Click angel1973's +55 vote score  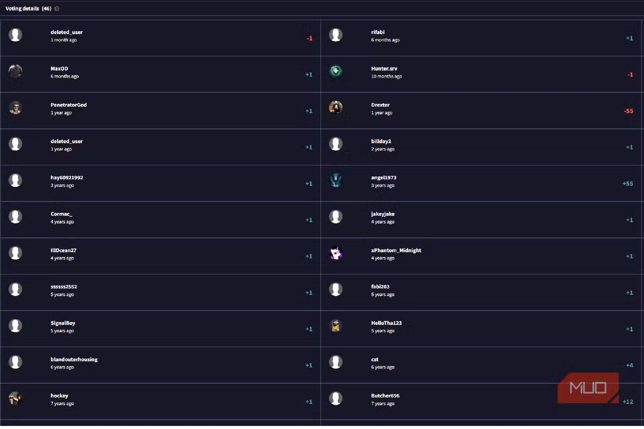[x=628, y=184]
